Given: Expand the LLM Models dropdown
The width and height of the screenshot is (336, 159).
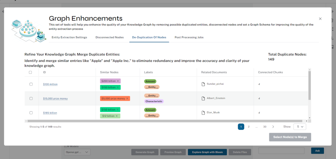Looking at the screenshot, I should (77, 152).
